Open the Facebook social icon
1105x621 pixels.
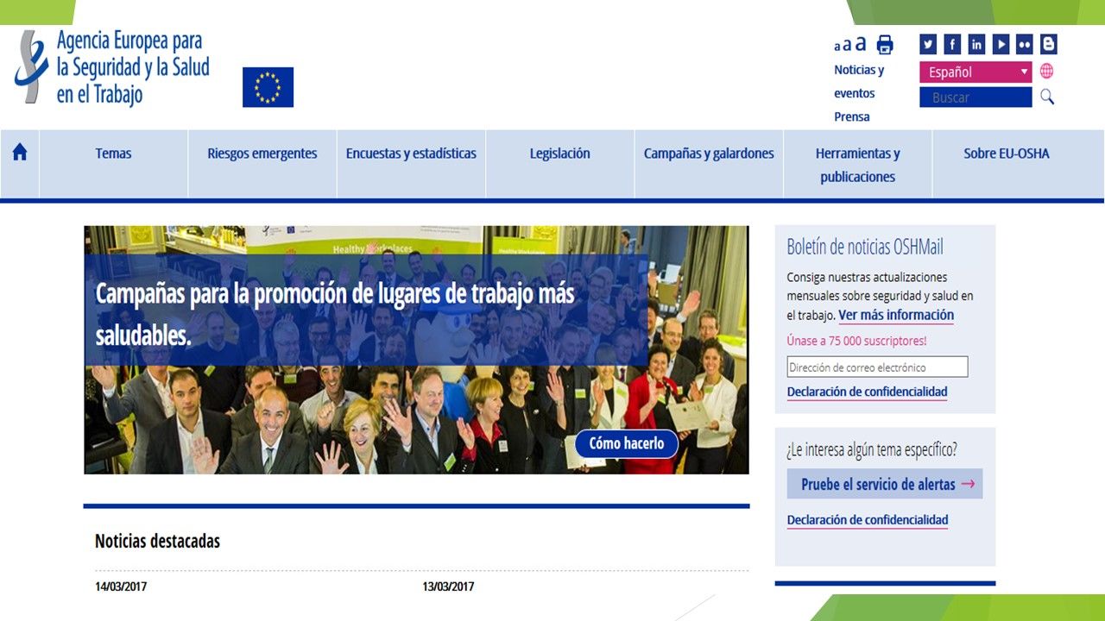tap(952, 44)
